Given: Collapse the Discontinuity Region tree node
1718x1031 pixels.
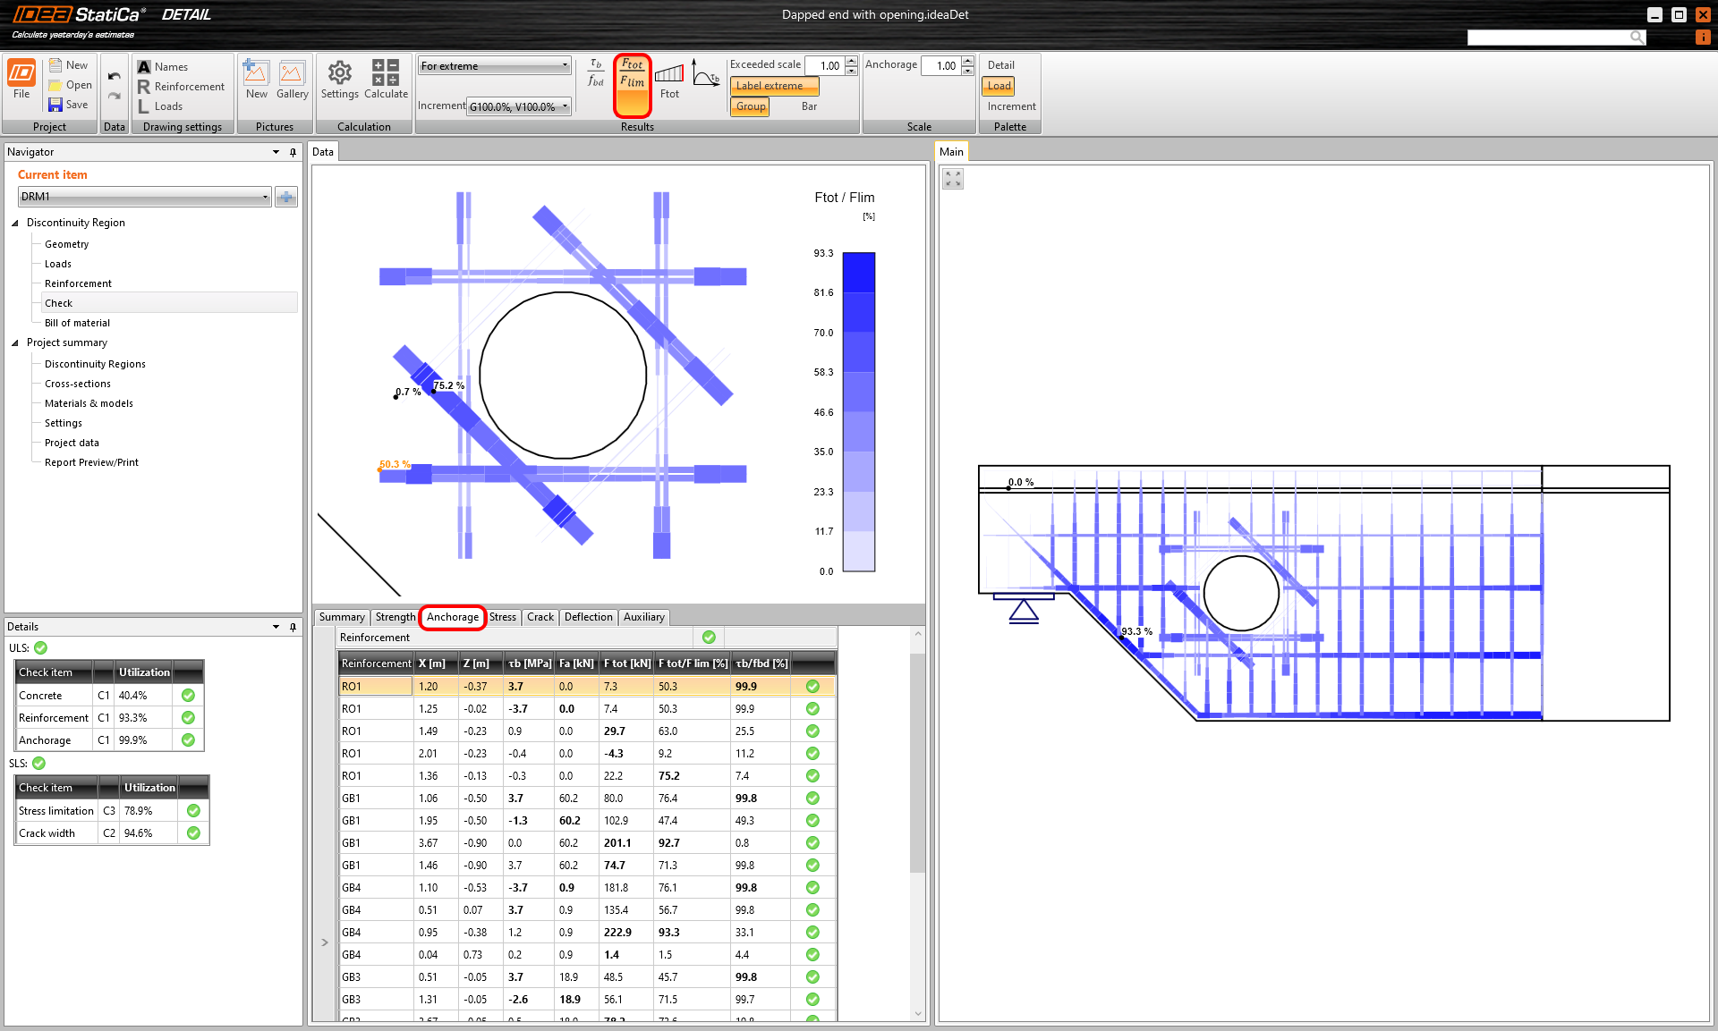Looking at the screenshot, I should [15, 223].
